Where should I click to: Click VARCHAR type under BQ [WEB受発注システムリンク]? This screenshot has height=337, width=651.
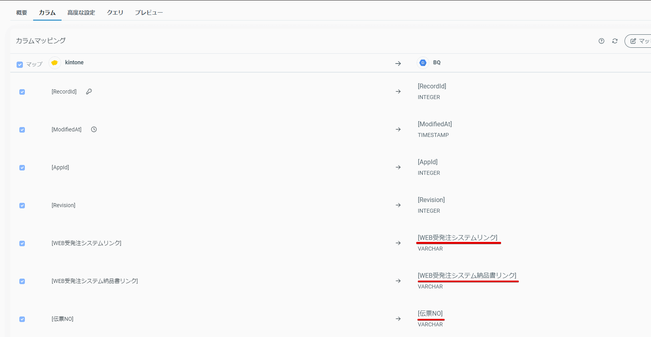(x=430, y=249)
